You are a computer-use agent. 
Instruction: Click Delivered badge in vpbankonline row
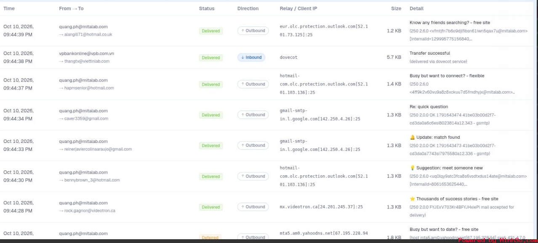point(211,58)
